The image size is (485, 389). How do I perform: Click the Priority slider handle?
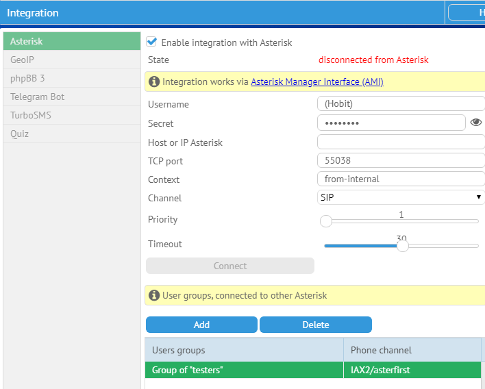click(x=326, y=221)
